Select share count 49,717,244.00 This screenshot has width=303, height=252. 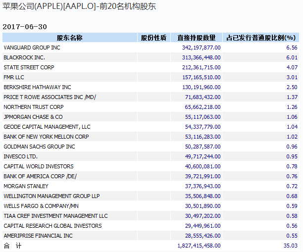click(x=202, y=156)
